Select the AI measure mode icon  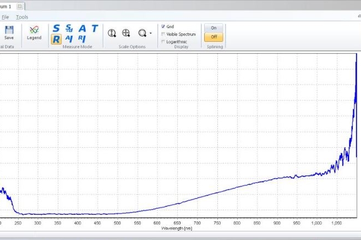point(69,38)
